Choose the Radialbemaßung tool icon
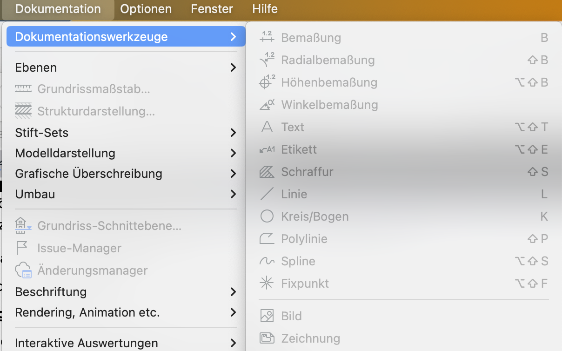Screen dimensions: 562x351 click(267, 60)
